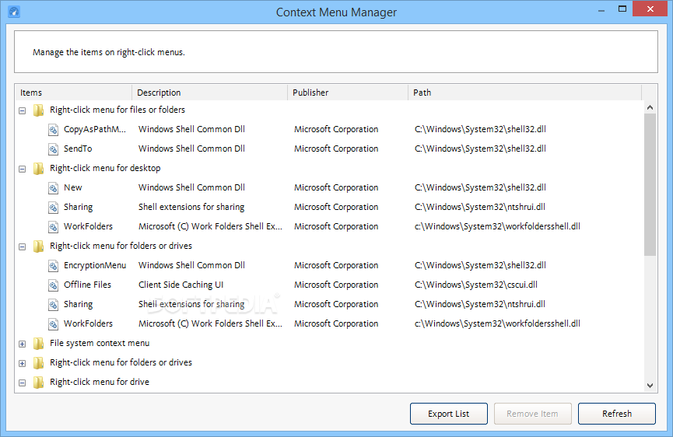Click the file icon beside EncryptionMenu
The height and width of the screenshot is (437, 673).
click(x=53, y=265)
